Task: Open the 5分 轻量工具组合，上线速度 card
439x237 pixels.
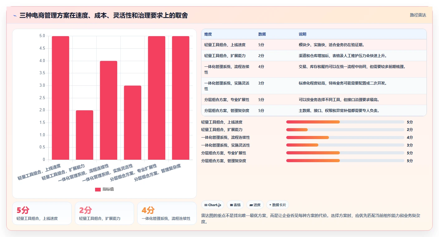Action: coord(42,213)
